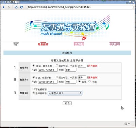Click sender's phone number field 13855556666
The image size is (136, 128).
click(48, 82)
